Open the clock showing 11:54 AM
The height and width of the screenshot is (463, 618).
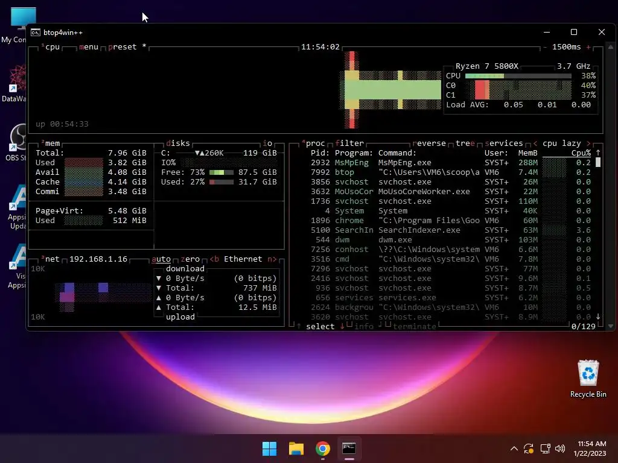pos(590,449)
